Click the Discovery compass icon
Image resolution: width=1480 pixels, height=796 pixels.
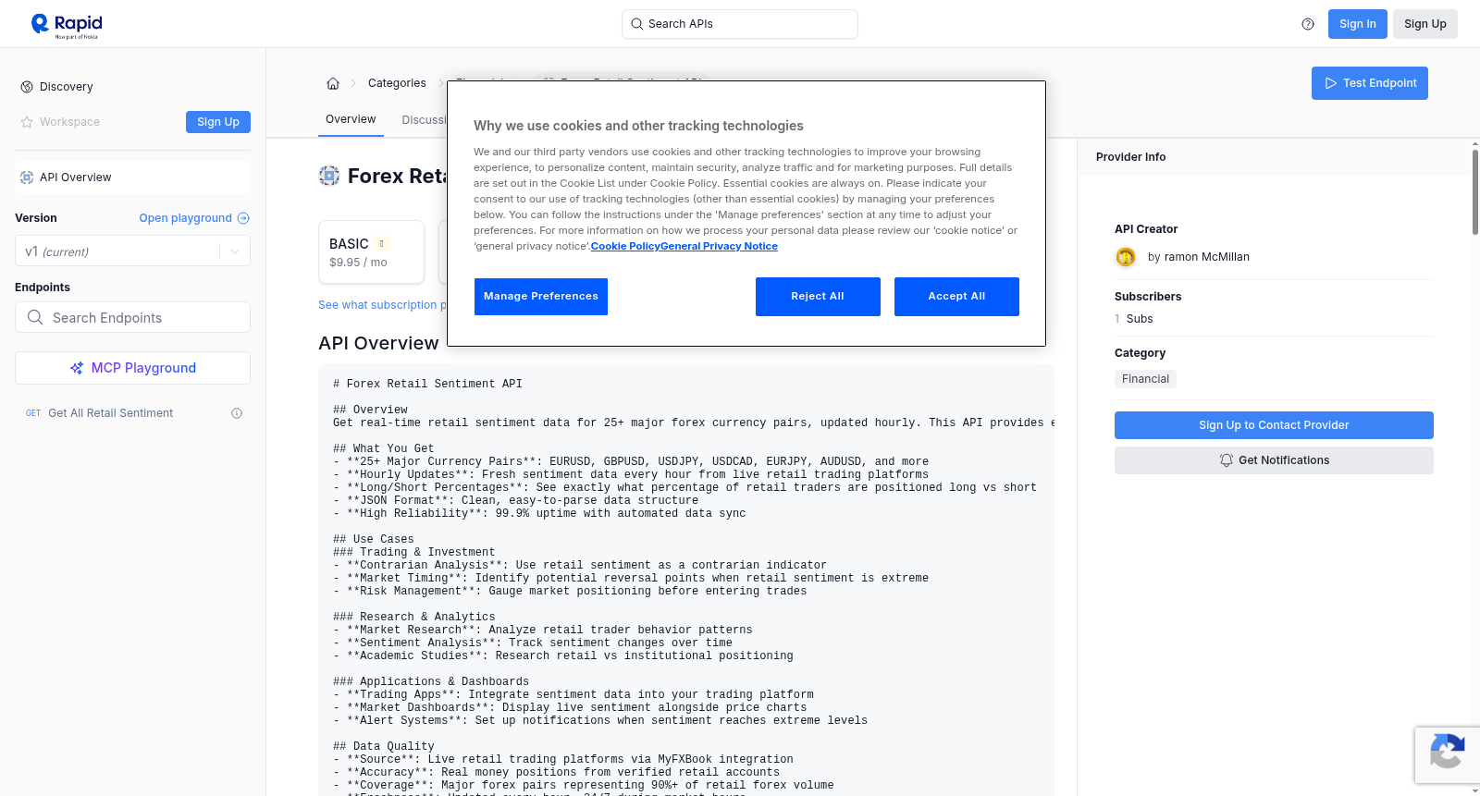27,87
